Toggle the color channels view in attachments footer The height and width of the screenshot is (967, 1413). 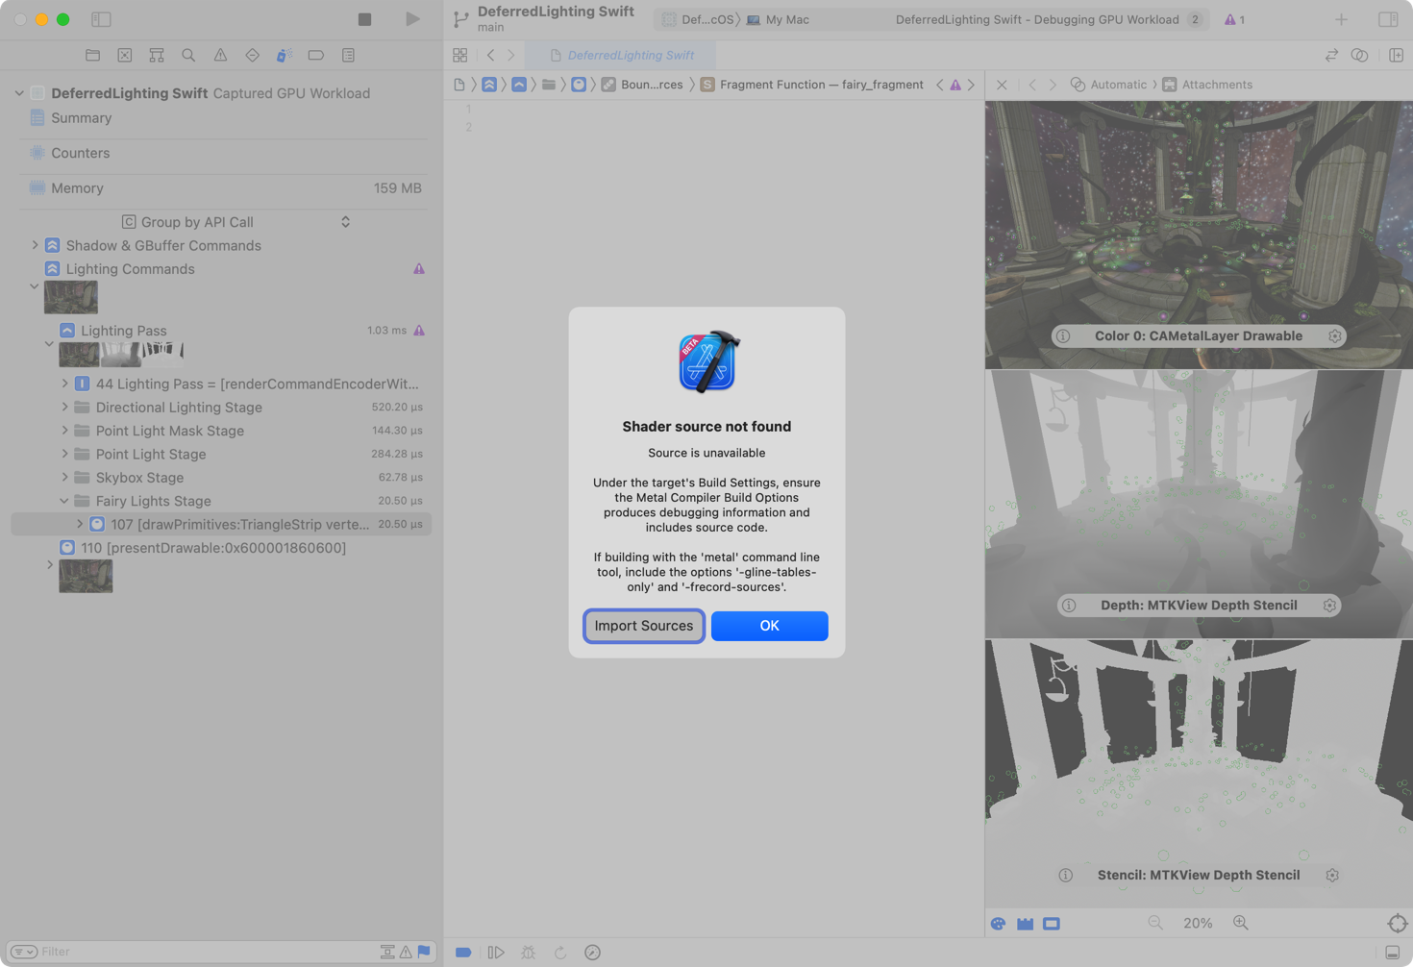(998, 923)
